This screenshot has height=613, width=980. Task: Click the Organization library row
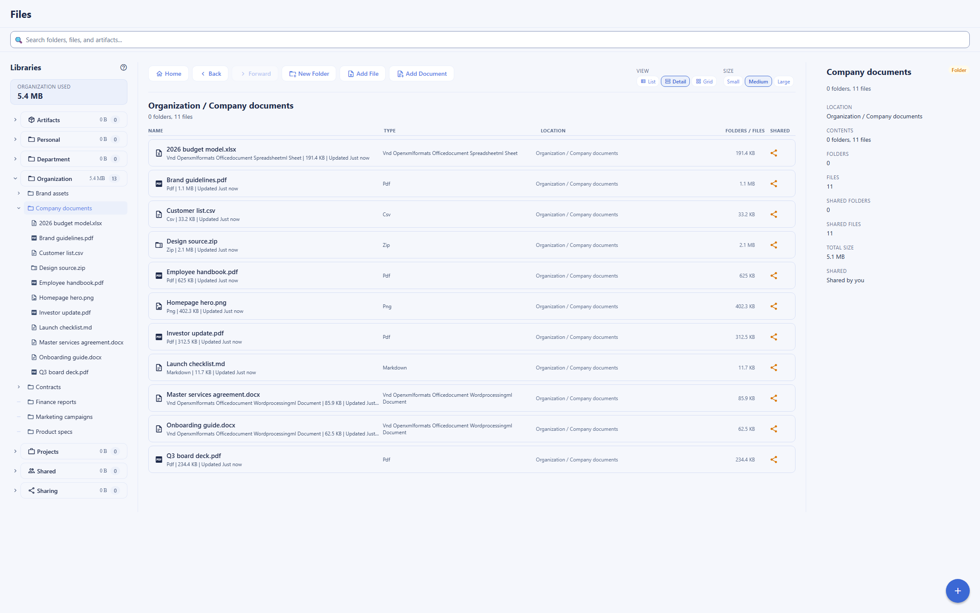coord(74,179)
